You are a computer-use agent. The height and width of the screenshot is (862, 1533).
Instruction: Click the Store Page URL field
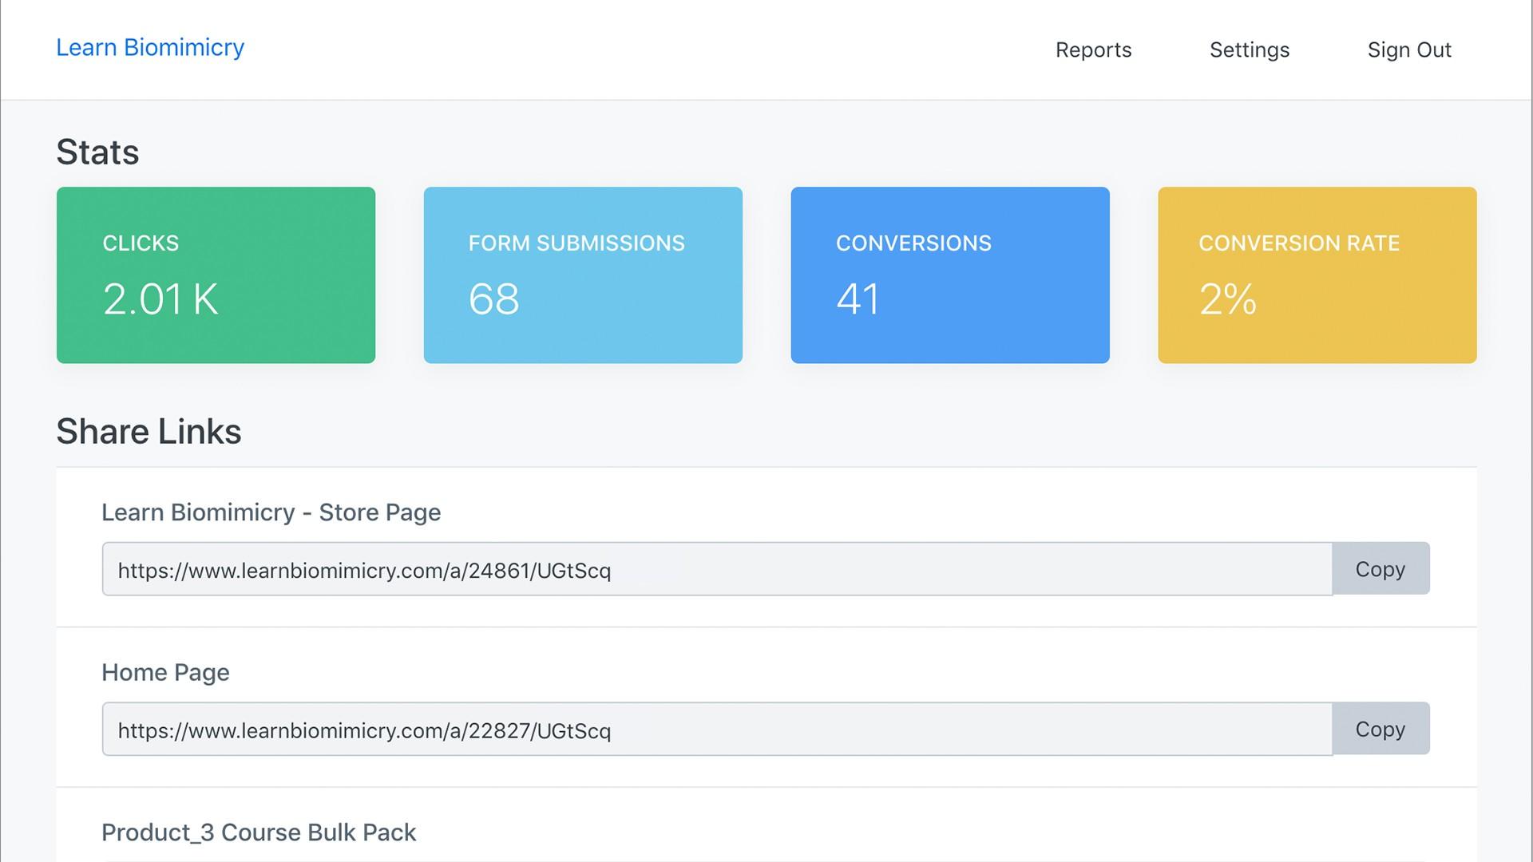716,569
